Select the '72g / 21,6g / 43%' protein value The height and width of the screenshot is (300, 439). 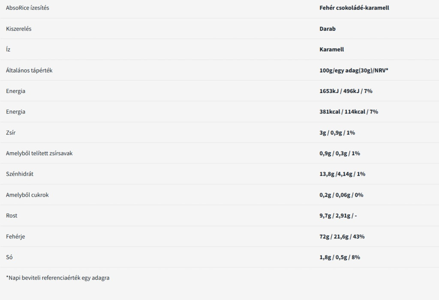tap(342, 236)
